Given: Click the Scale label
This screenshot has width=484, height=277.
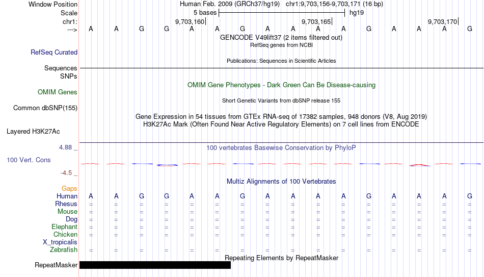Looking at the screenshot, I should coord(69,13).
